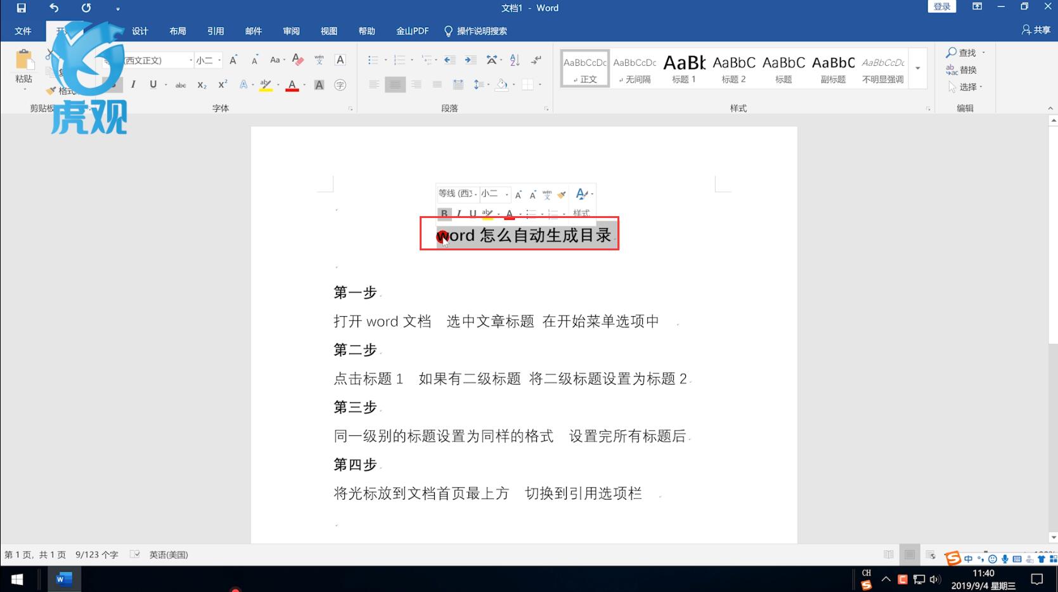This screenshot has height=592, width=1058.
Task: Open the notification center icon in the taskbar
Action: 1037,579
